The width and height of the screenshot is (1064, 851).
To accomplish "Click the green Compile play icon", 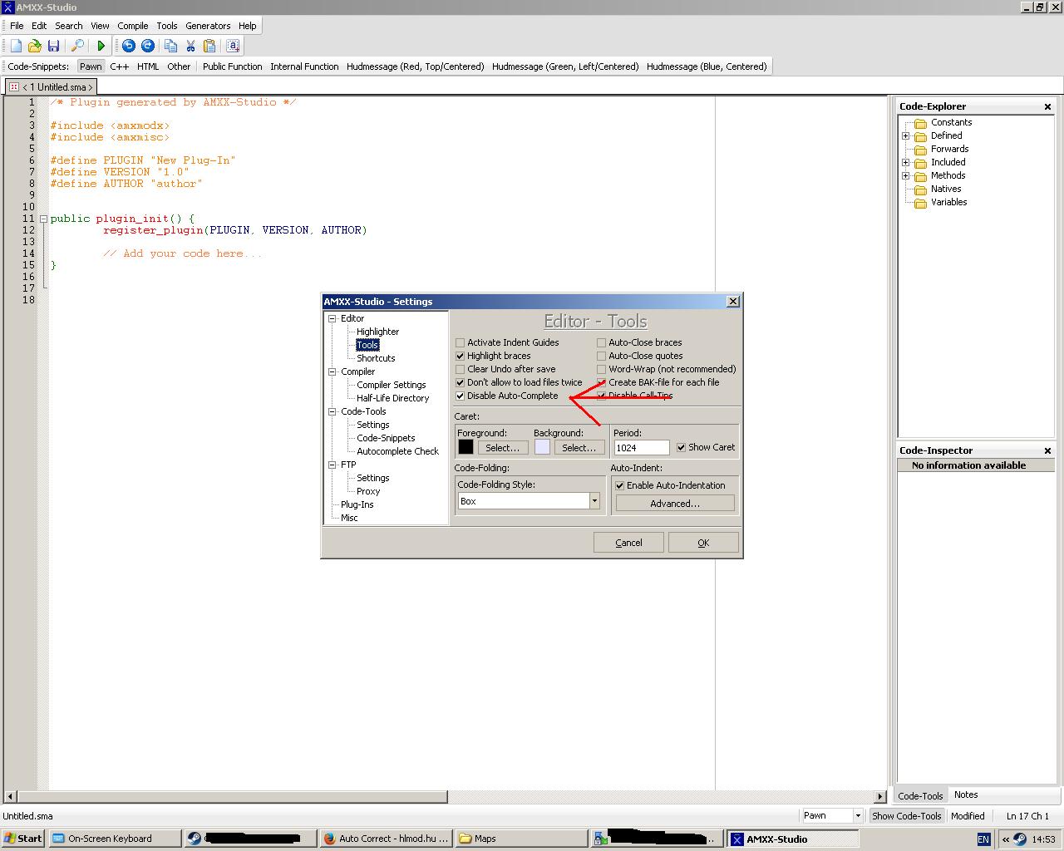I will [101, 47].
